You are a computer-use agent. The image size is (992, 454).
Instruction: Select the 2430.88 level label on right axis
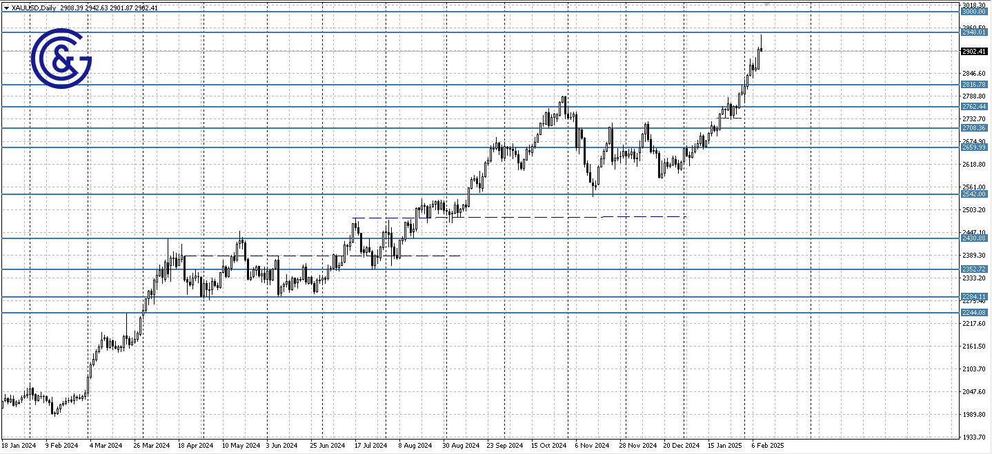973,238
